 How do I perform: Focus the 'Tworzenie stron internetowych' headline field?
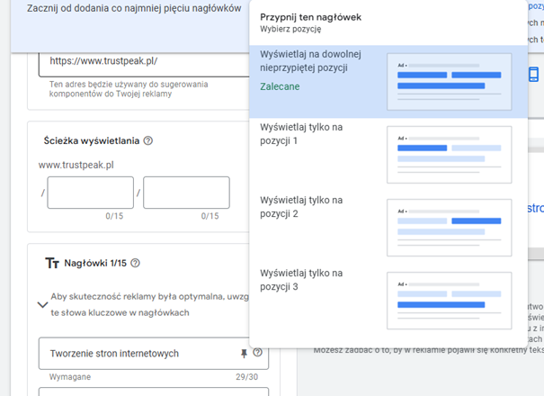pos(154,354)
